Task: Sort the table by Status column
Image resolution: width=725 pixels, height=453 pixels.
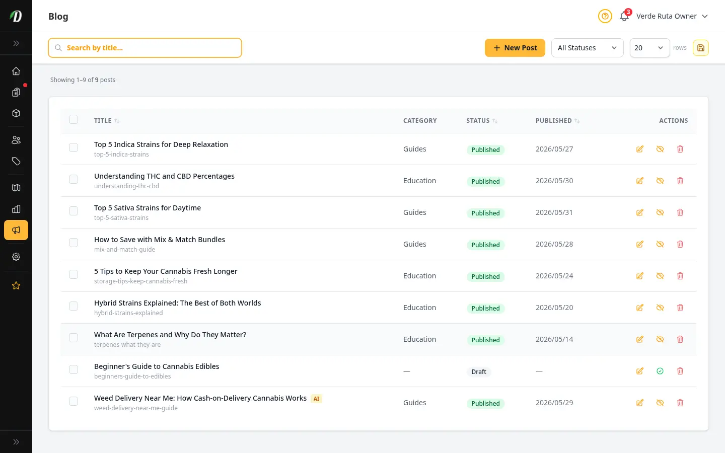Action: pyautogui.click(x=482, y=121)
